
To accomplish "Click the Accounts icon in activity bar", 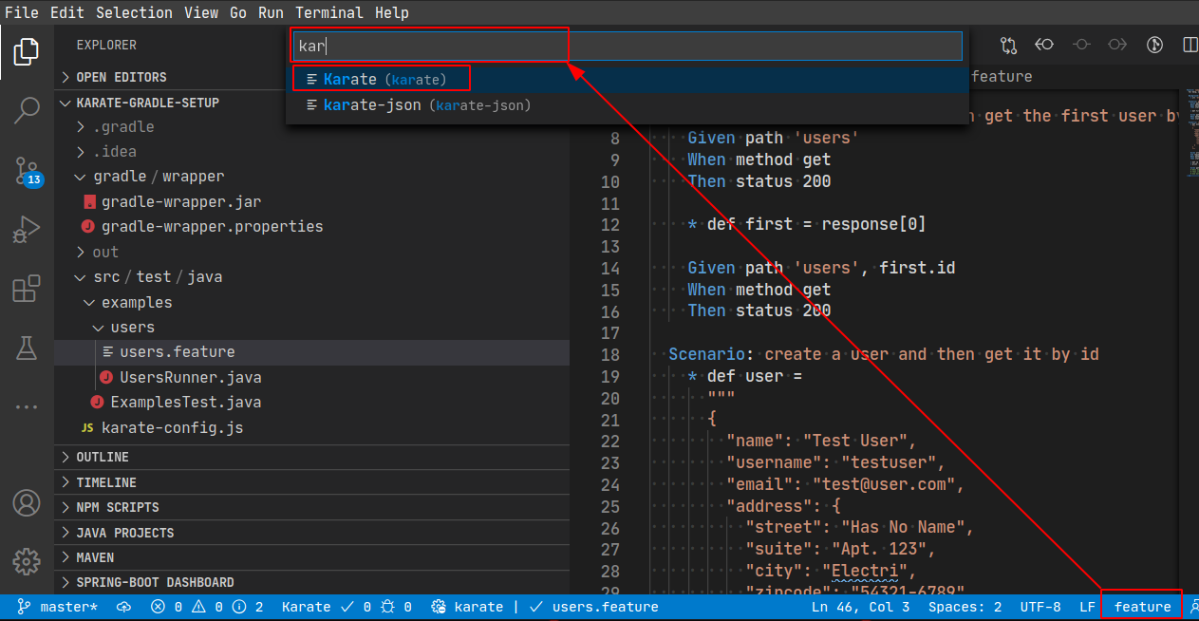I will pos(27,502).
